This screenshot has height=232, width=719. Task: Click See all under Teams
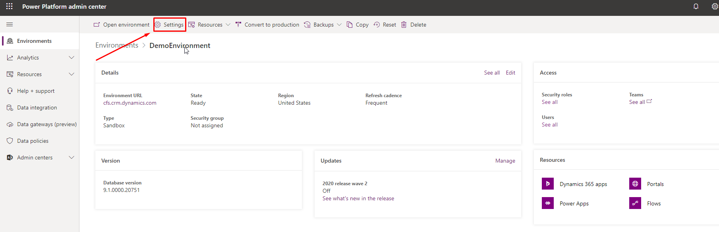637,102
